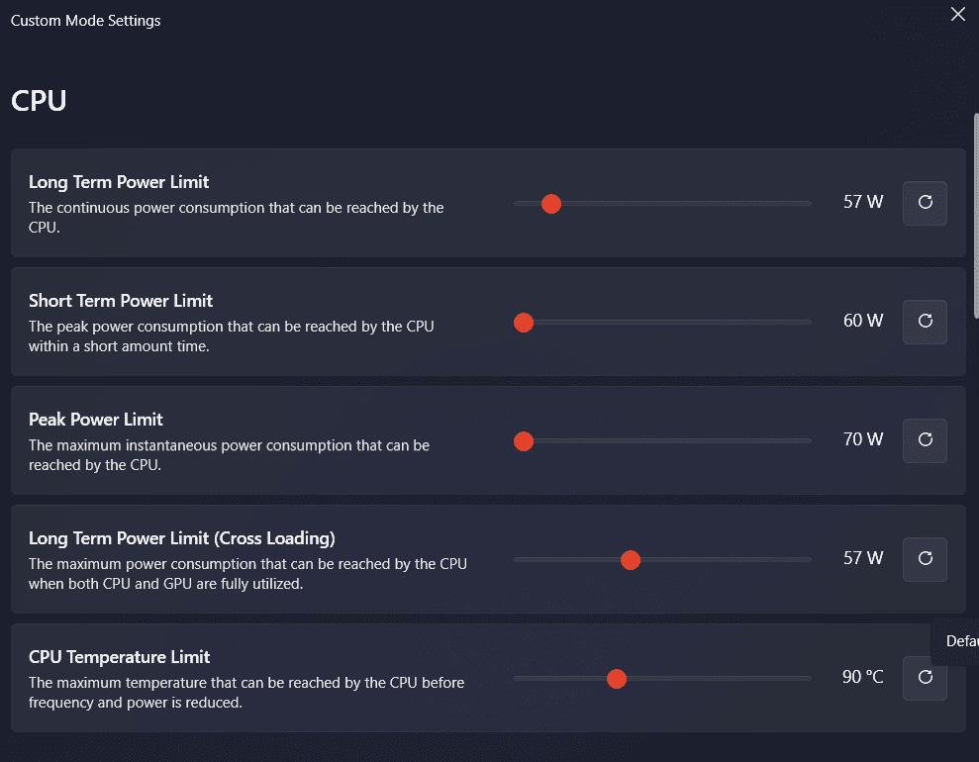
Task: Reset the Short Term Power Limit value
Action: tap(925, 322)
